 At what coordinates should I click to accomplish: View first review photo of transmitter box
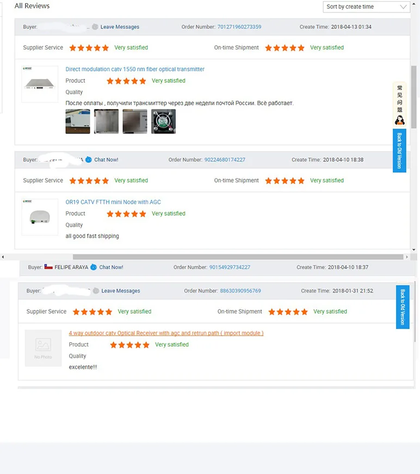(x=78, y=121)
